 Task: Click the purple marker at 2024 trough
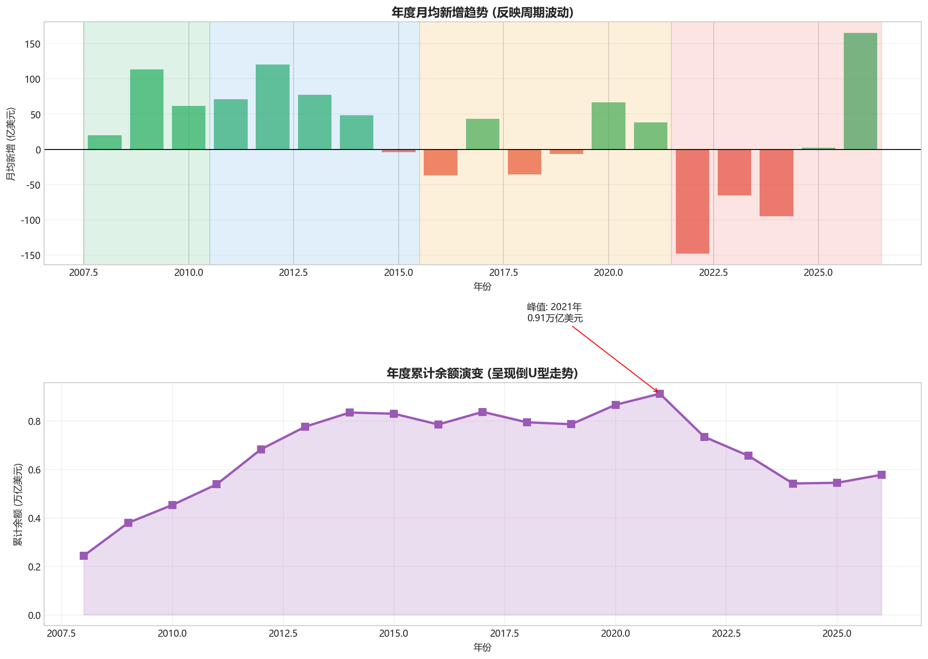[793, 484]
